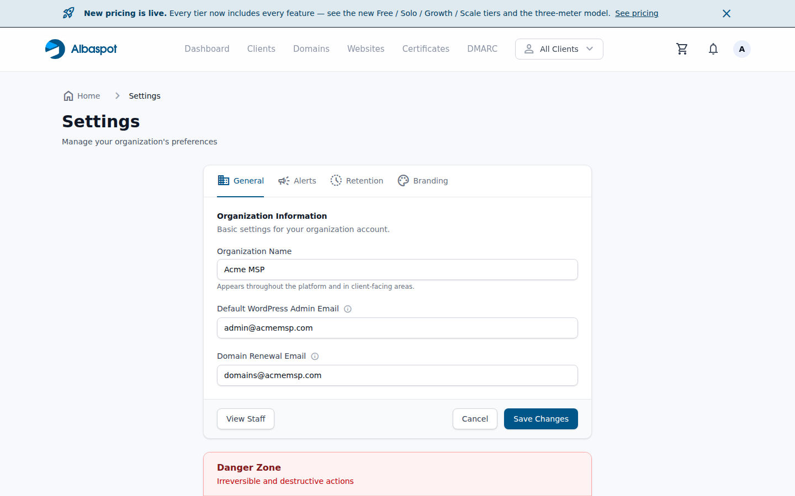Click the rocket icon in the announcement banner
The height and width of the screenshot is (496, 795).
[x=68, y=13]
